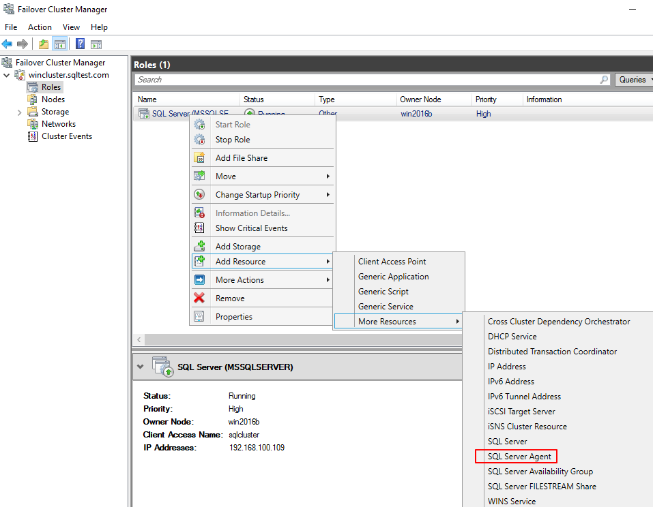The width and height of the screenshot is (653, 507).
Task: Select Generic Service resource
Action: click(x=386, y=307)
